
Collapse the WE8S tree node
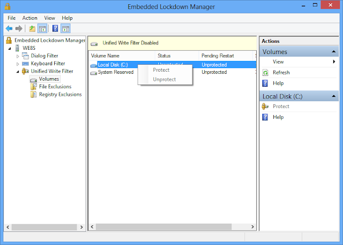(10, 49)
